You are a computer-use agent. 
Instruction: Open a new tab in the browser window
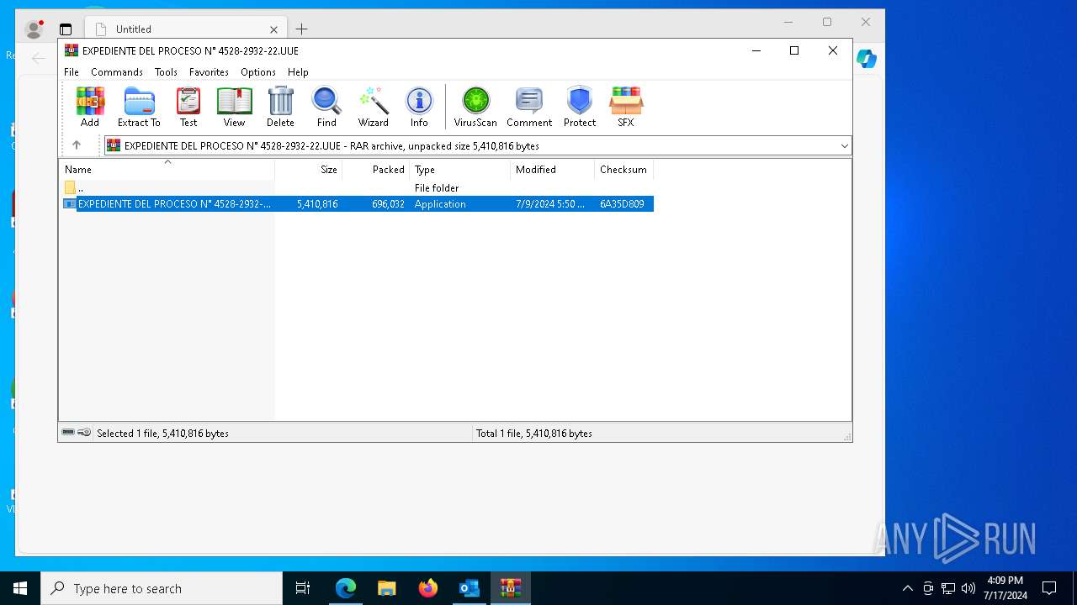tap(301, 29)
